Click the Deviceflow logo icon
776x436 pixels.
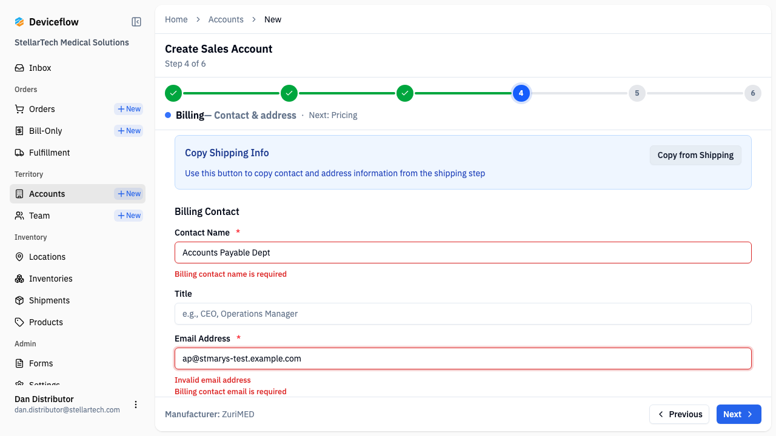pyautogui.click(x=19, y=22)
